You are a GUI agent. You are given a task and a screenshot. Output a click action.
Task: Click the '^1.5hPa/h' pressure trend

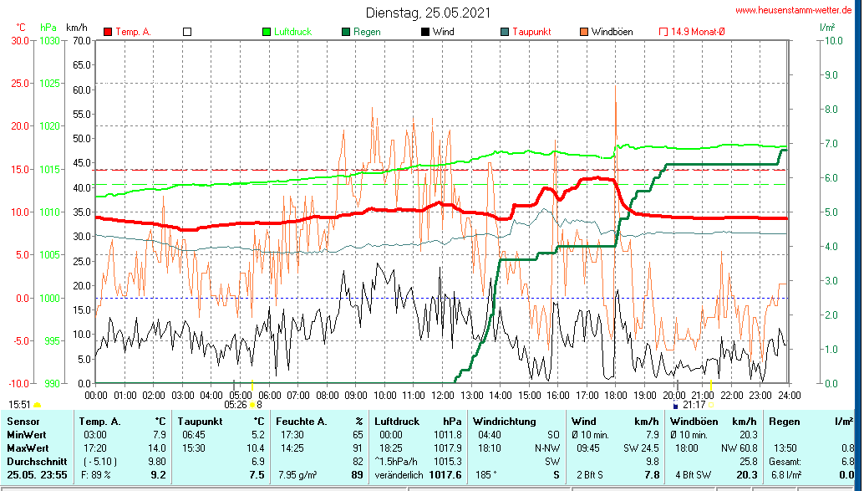tap(397, 461)
